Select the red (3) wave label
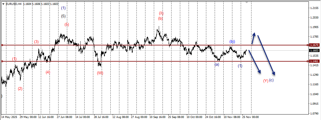This screenshot has width=321, height=120. click(36, 42)
